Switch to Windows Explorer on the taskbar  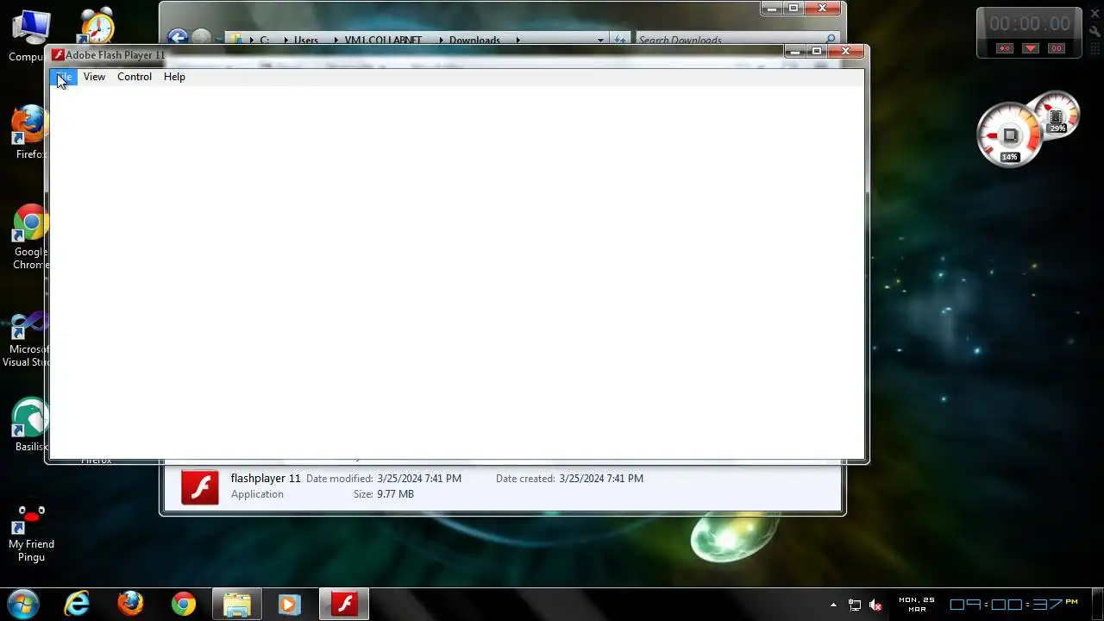click(x=236, y=604)
